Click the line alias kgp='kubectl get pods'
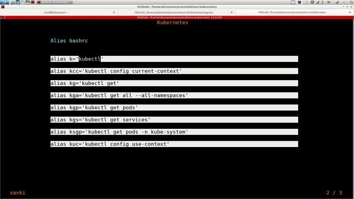The width and height of the screenshot is (354, 199). tap(174, 108)
